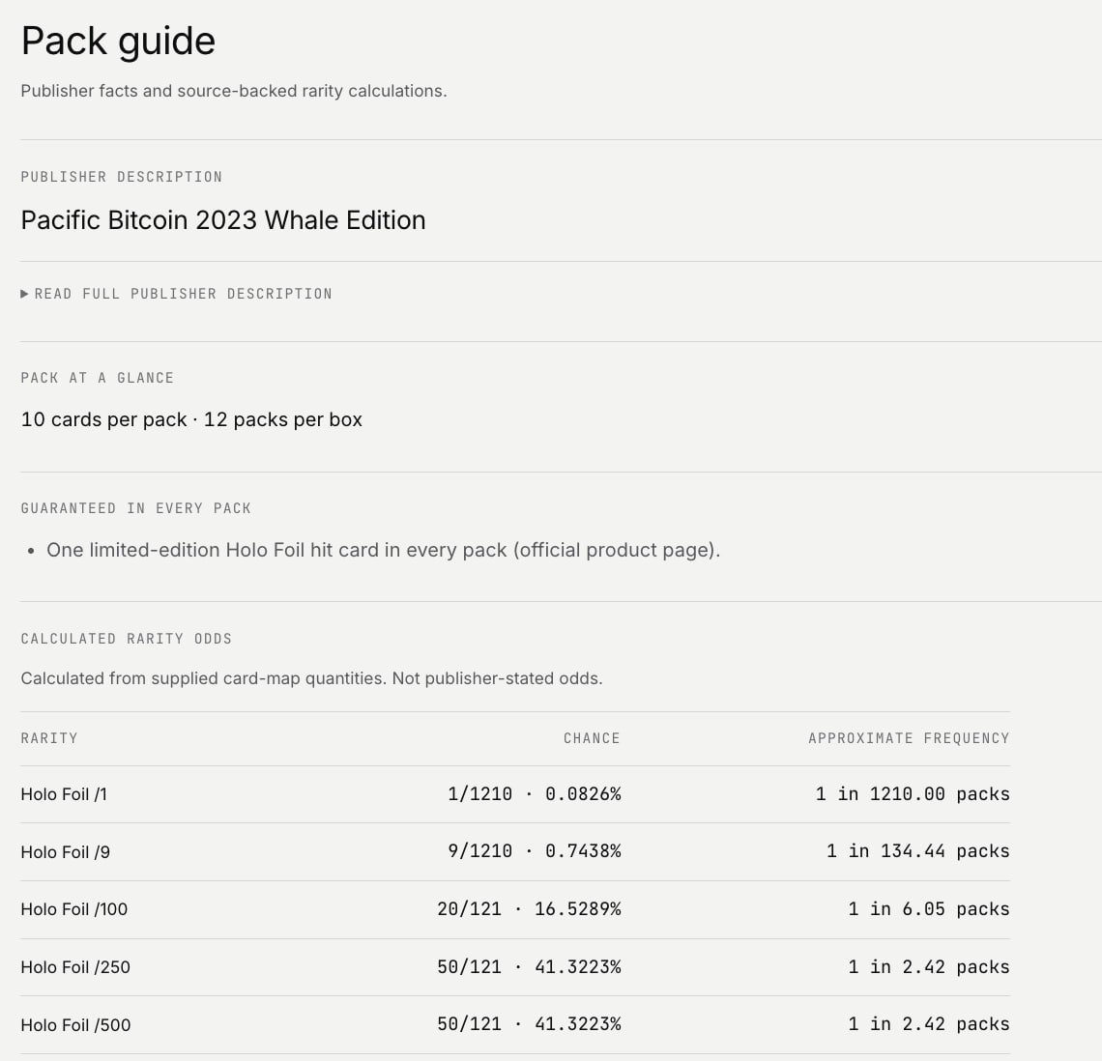The height and width of the screenshot is (1061, 1102).
Task: Select the Pack guide heading
Action: [118, 42]
